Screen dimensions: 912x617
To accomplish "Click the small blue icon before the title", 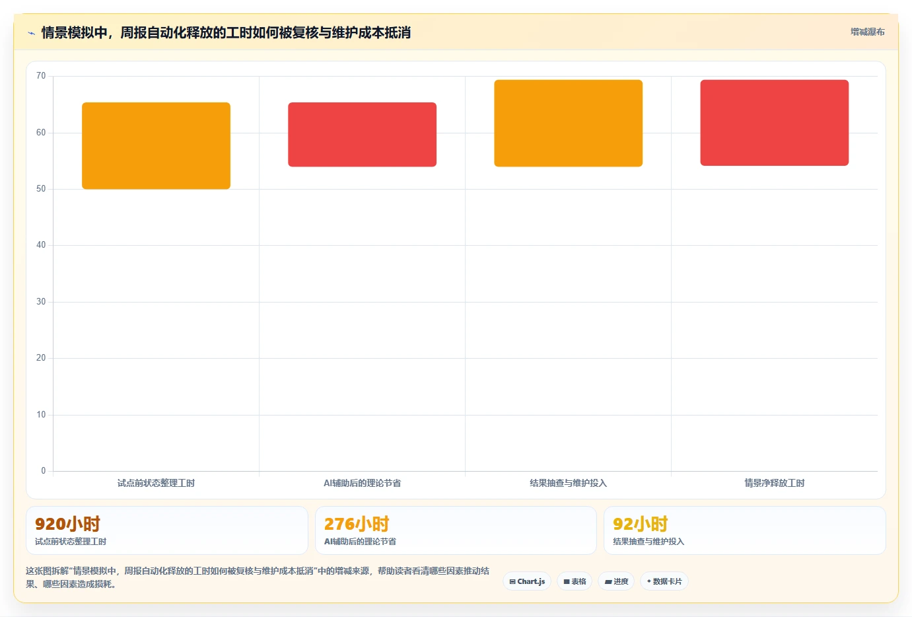I will click(x=31, y=33).
